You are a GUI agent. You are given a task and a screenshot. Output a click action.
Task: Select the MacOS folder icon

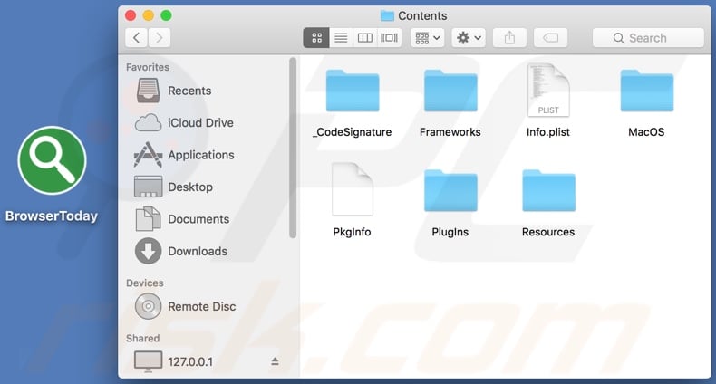click(x=647, y=91)
